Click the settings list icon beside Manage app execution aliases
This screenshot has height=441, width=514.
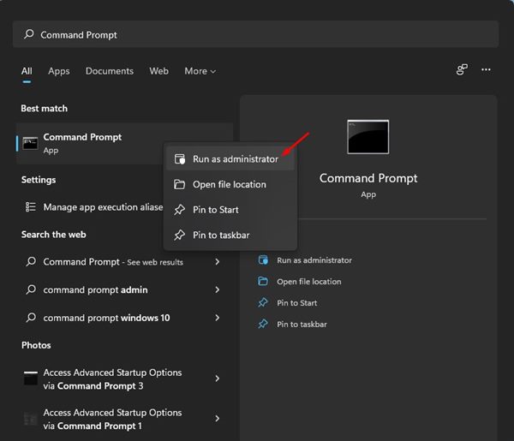31,207
